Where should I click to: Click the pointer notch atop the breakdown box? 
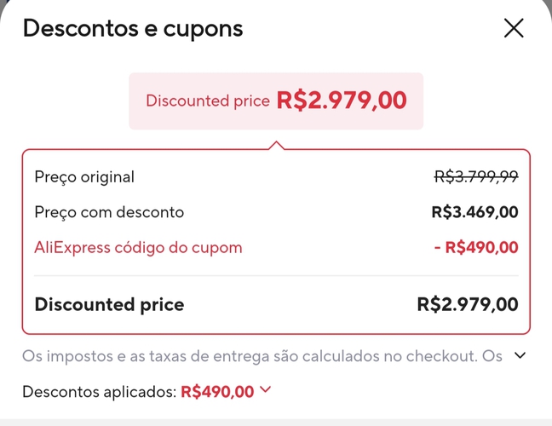(276, 146)
